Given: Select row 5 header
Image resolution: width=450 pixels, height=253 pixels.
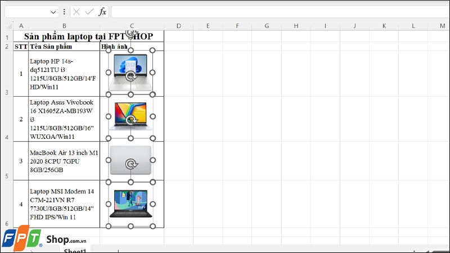Looking at the screenshot, I should (7, 161).
